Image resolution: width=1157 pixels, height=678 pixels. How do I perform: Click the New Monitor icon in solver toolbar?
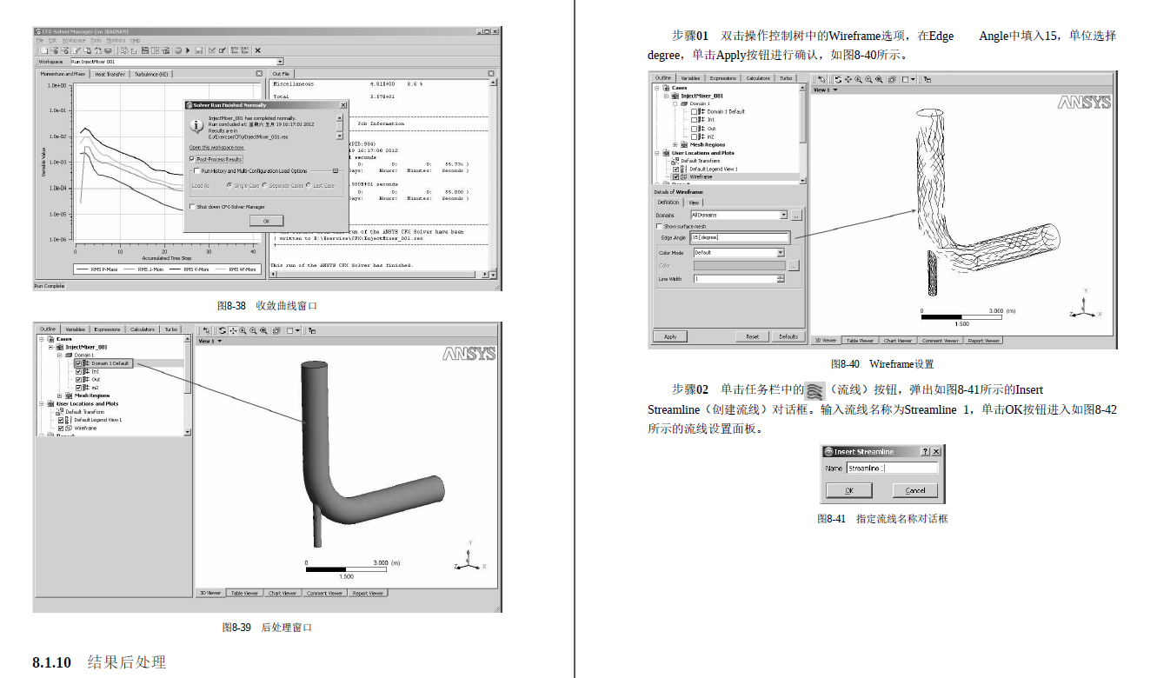coord(213,50)
